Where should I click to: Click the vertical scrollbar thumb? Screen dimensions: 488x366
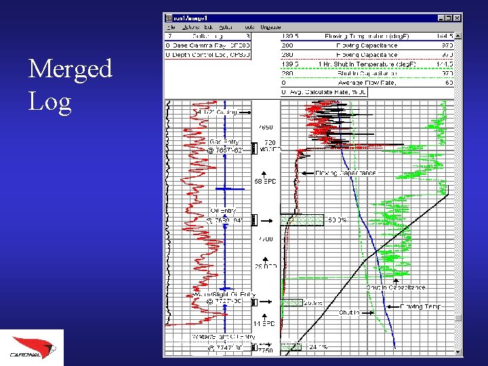coord(457,317)
